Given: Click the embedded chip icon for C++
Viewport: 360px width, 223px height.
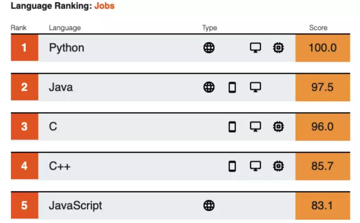Looking at the screenshot, I should click(278, 166).
